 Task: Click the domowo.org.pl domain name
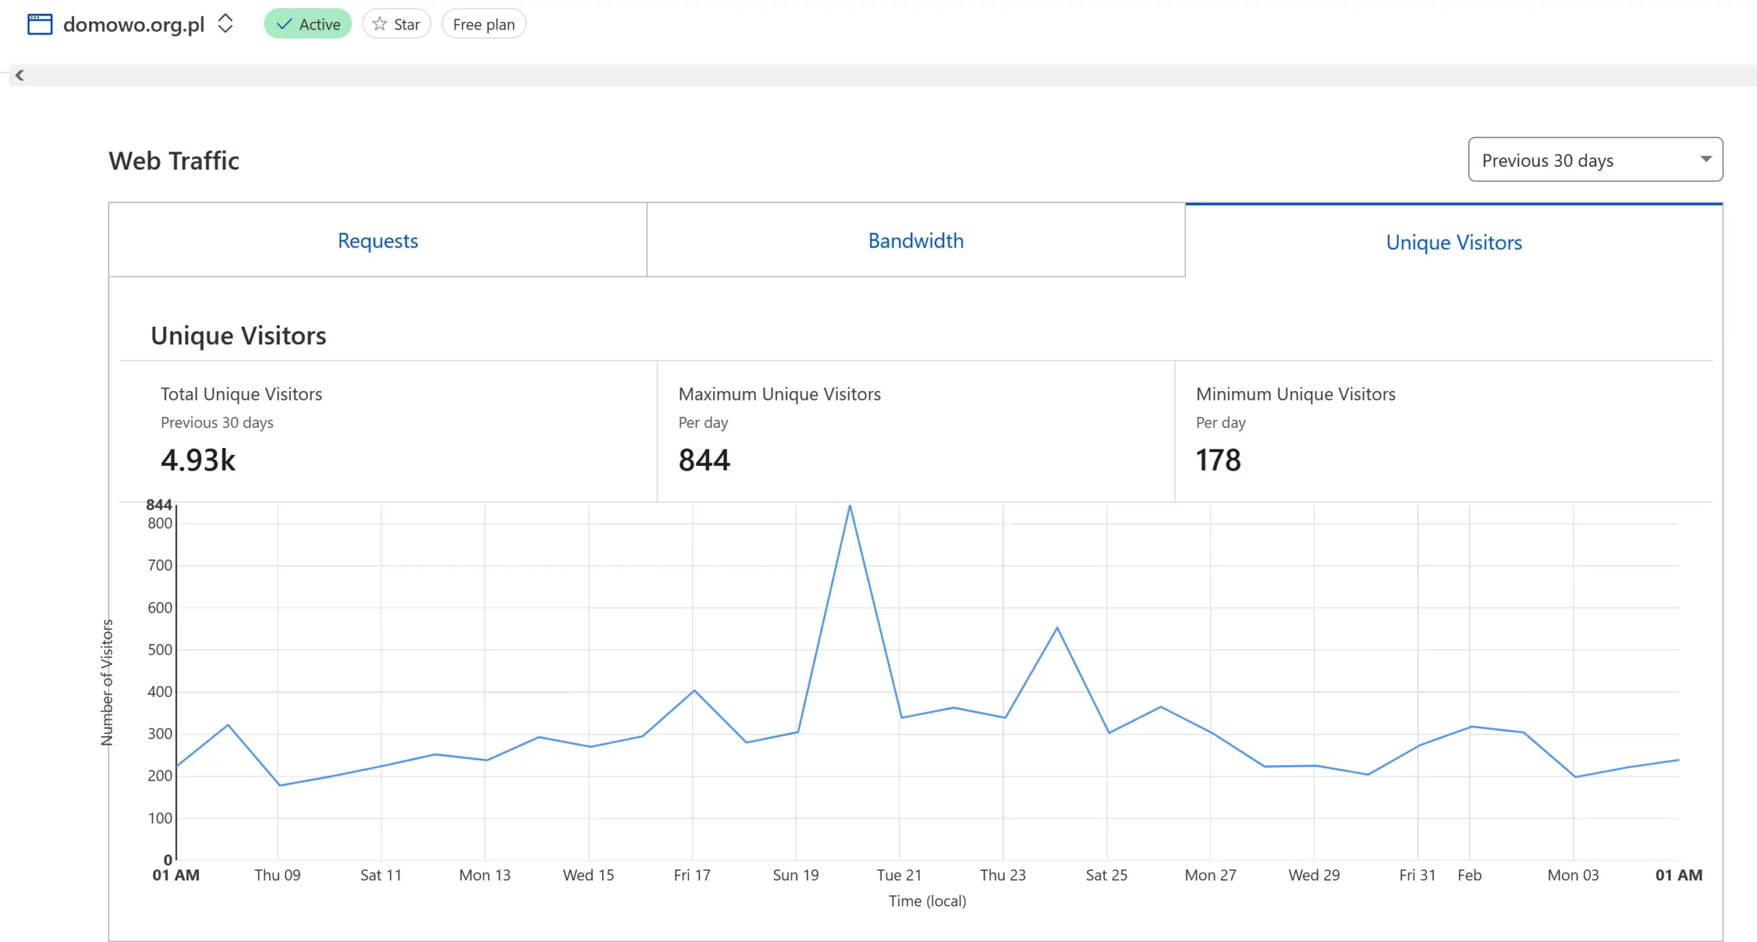[134, 24]
